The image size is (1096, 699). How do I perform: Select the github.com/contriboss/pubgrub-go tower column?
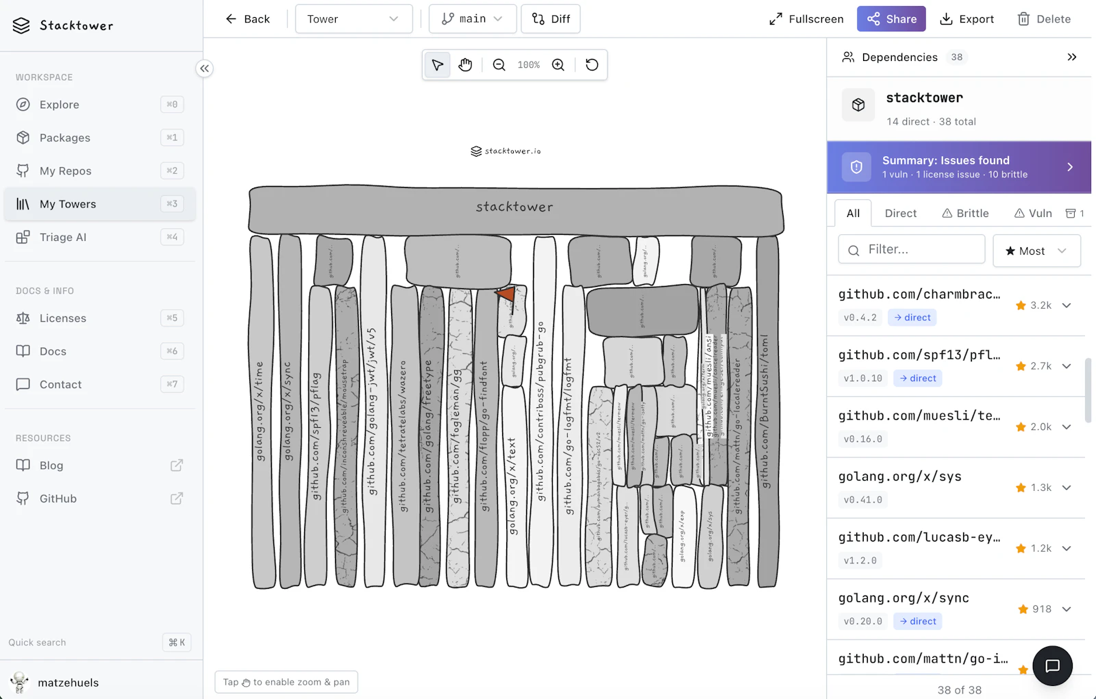tap(543, 411)
